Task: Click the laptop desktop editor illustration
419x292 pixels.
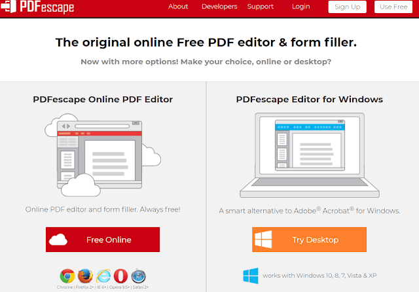Action: pos(310,155)
